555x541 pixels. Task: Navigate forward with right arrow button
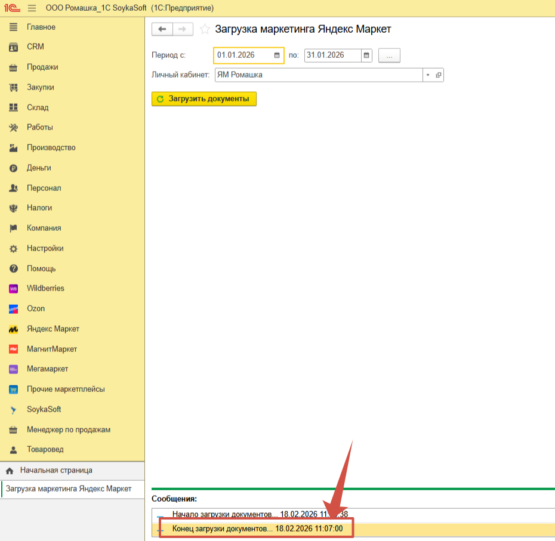click(183, 29)
